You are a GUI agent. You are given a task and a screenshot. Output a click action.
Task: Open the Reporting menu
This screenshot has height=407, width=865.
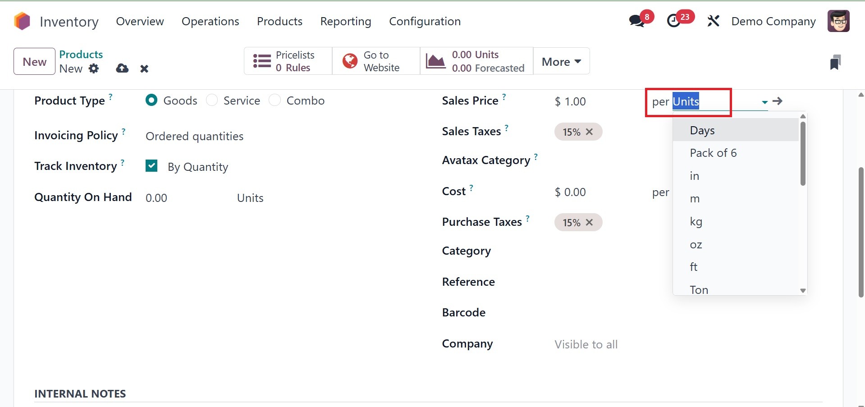pyautogui.click(x=345, y=21)
